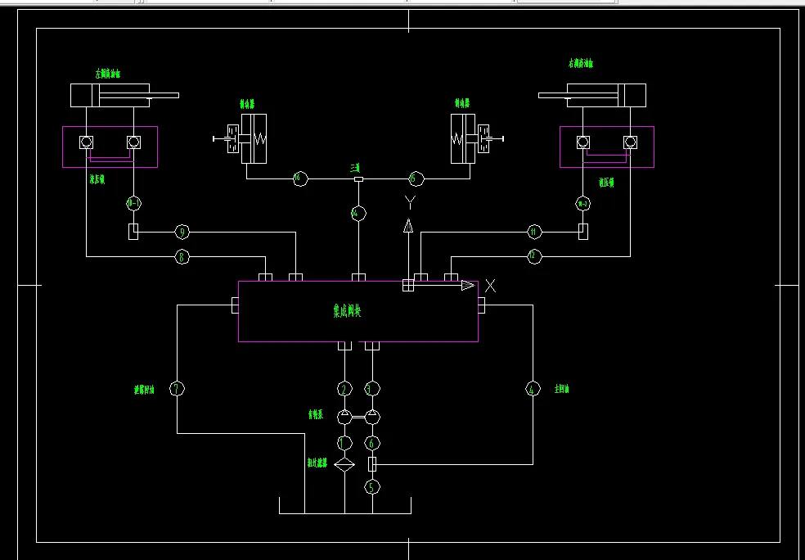
Task: Select the left front cylinder title text
Action: [108, 74]
